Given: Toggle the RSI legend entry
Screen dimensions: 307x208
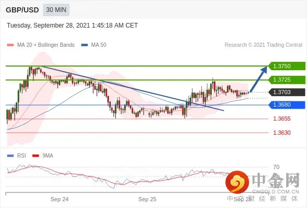Looking at the screenshot, I should coord(21,155).
